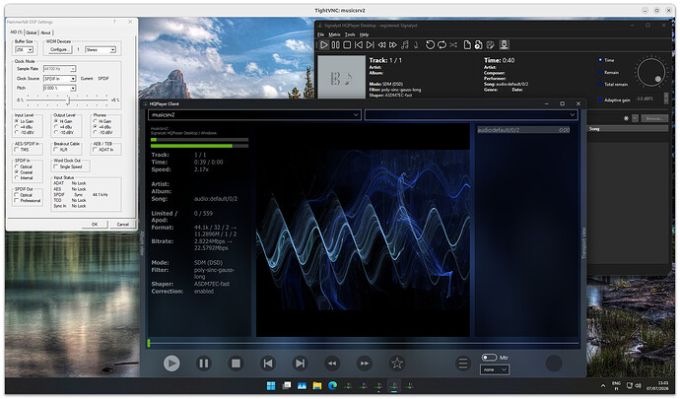Click rewind icon in HQPlayer Desktop toolbar
The width and height of the screenshot is (680, 399).
[381, 44]
